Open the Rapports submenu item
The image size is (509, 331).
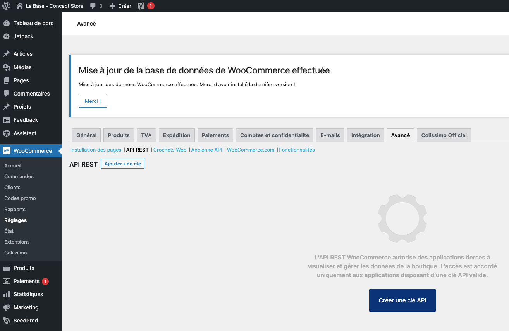click(15, 209)
